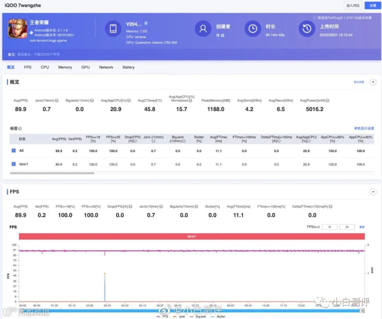
Task: Click the Avg(FPS) value 89.9 in overview
Action: (x=21, y=109)
